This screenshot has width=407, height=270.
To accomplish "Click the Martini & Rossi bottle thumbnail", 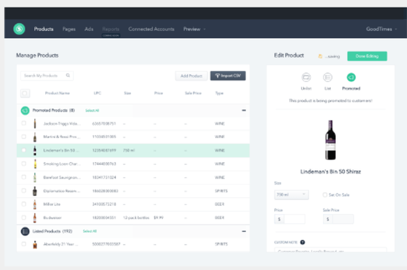I will pyautogui.click(x=35, y=137).
